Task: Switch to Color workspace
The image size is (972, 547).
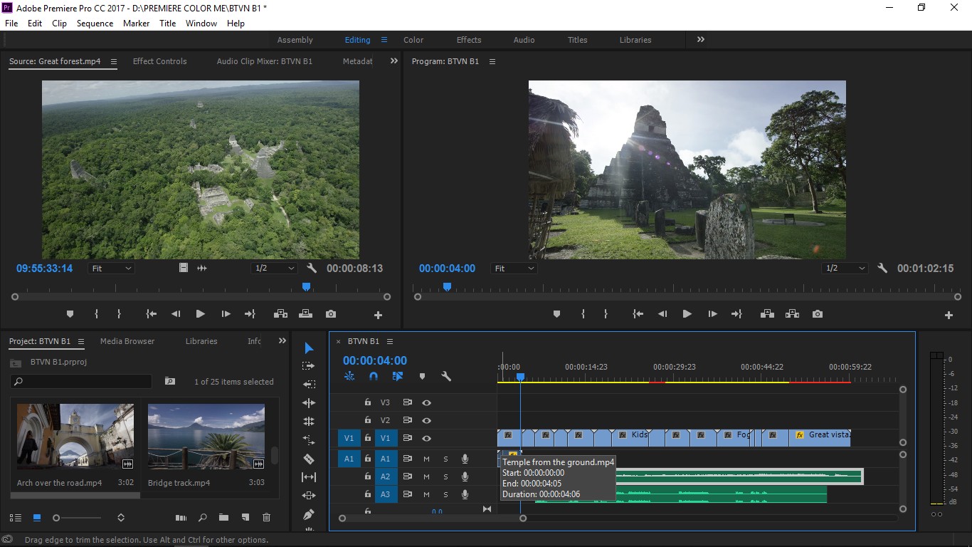Action: point(413,40)
